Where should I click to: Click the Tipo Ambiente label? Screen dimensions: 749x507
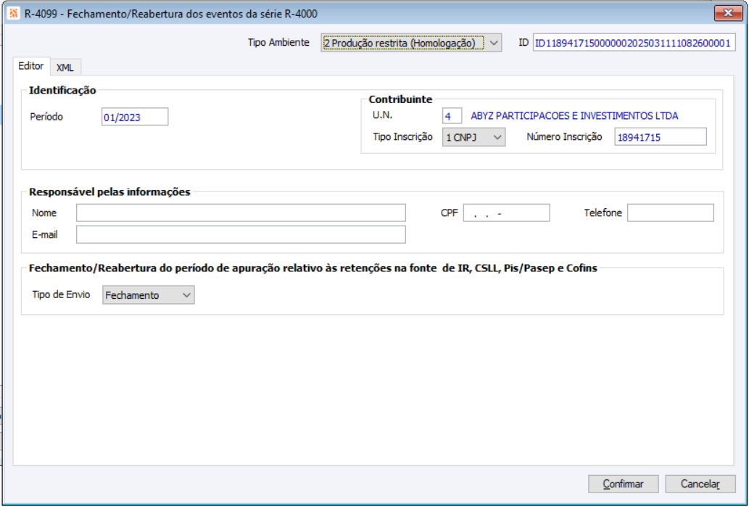pos(278,43)
